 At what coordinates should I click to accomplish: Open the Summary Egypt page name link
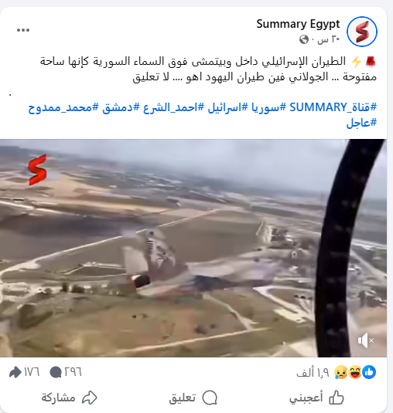click(298, 24)
